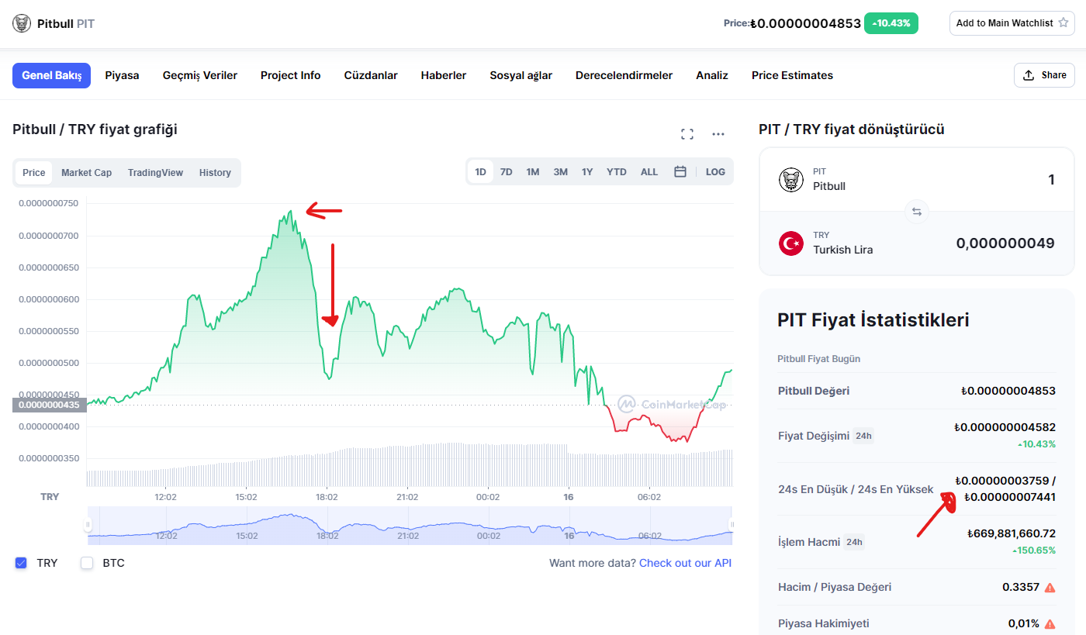
Task: Enable the BTC checkbox
Action: point(87,563)
